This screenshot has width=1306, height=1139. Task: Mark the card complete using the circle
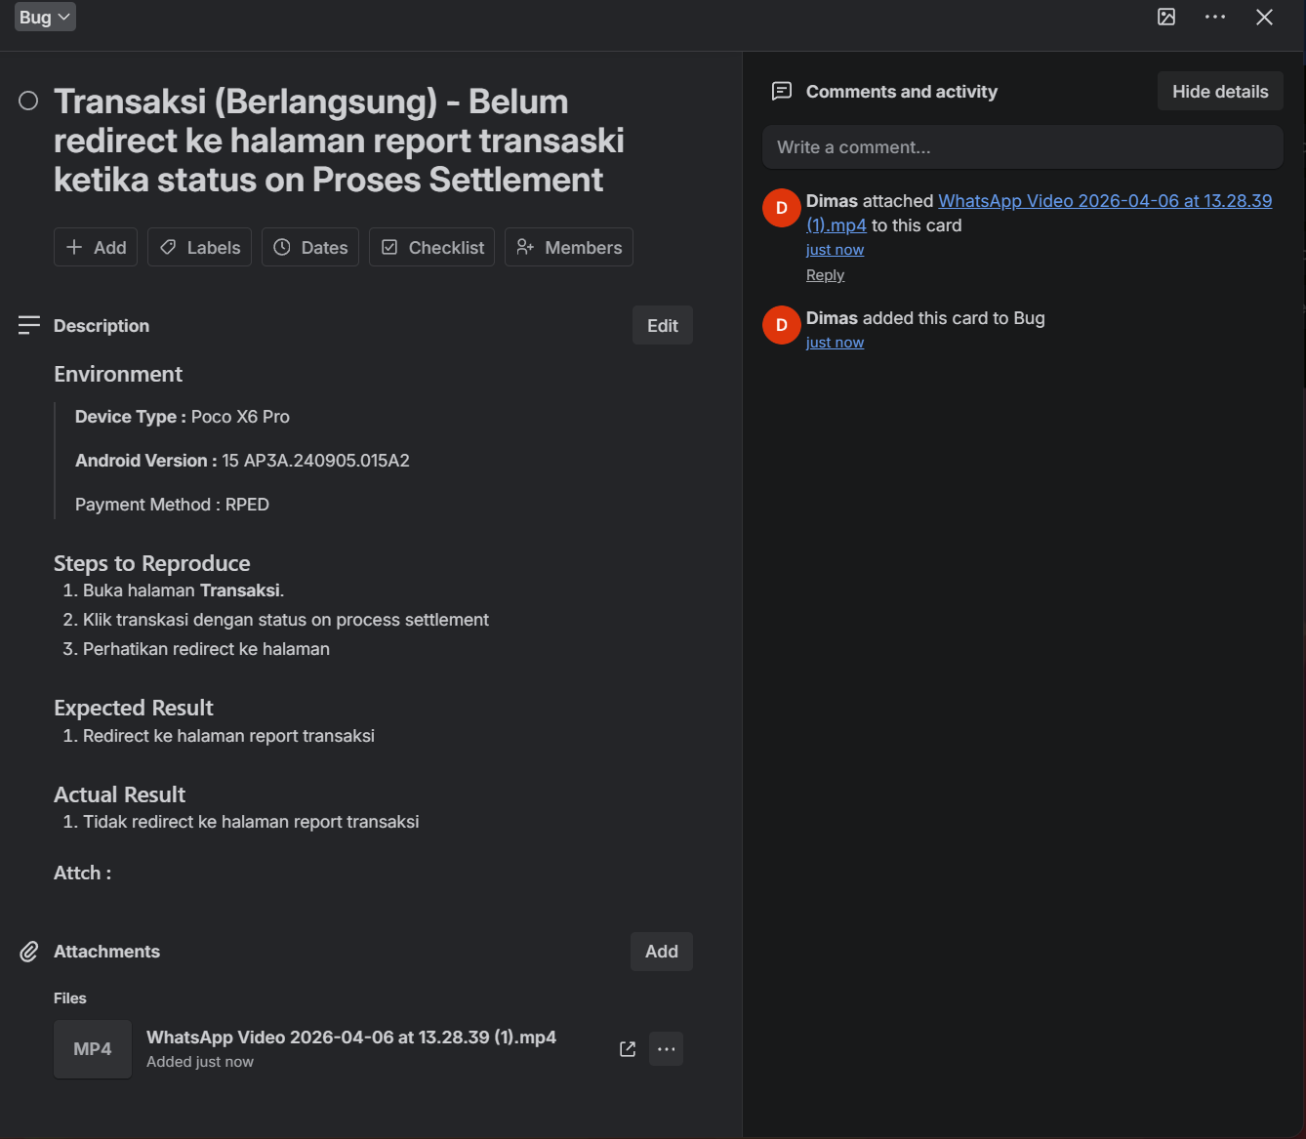(28, 101)
